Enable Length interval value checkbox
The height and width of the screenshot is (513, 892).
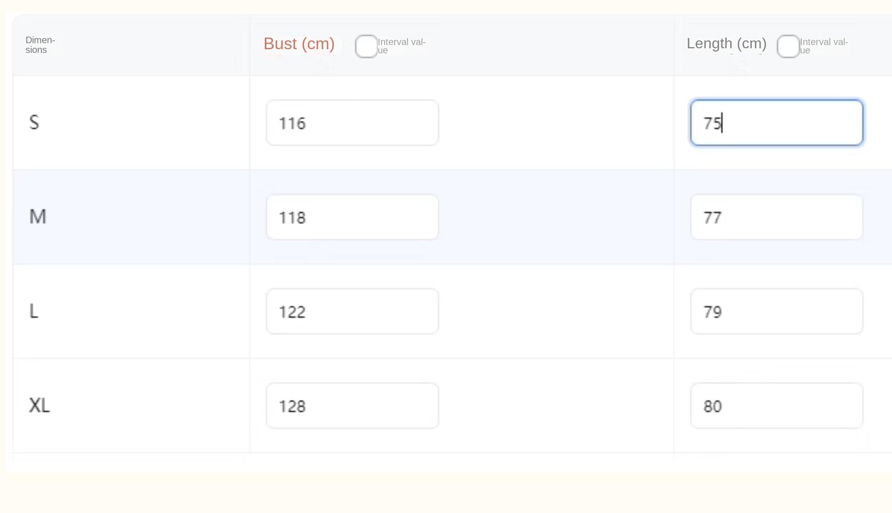(788, 46)
